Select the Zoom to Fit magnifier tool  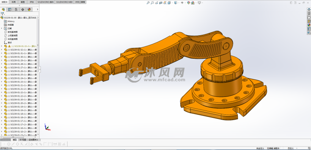[148, 3]
